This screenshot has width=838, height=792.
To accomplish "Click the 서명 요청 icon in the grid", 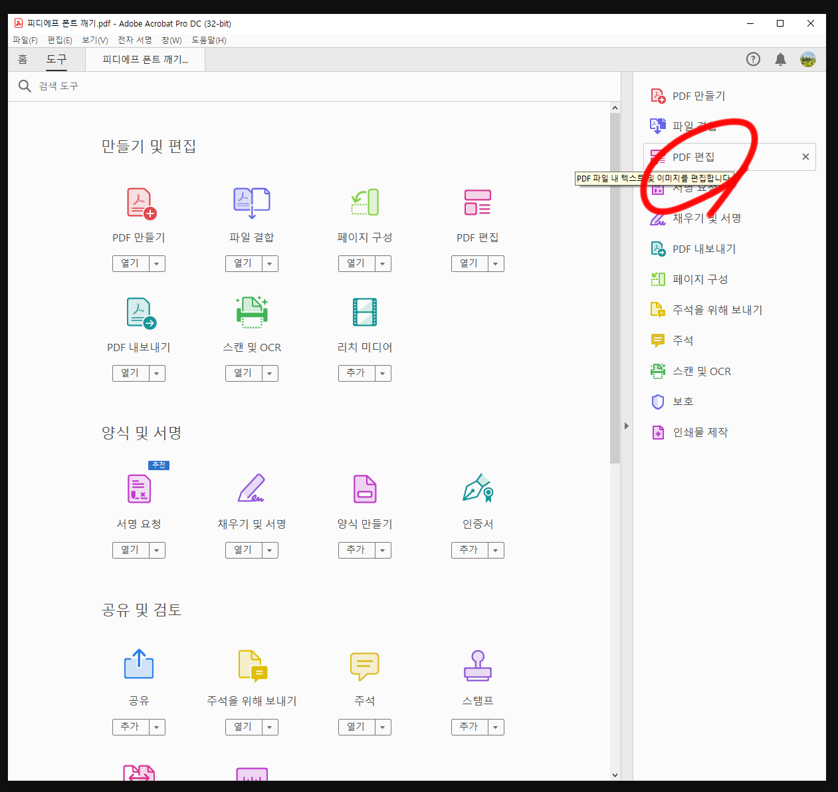I will 139,489.
